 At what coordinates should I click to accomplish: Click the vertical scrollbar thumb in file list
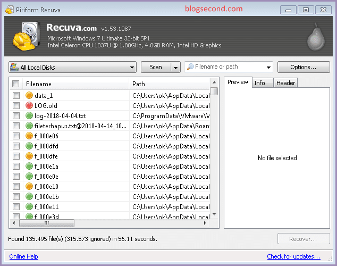tap(214, 91)
